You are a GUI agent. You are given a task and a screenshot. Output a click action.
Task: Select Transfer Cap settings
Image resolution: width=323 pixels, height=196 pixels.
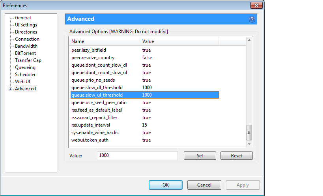pyautogui.click(x=28, y=60)
